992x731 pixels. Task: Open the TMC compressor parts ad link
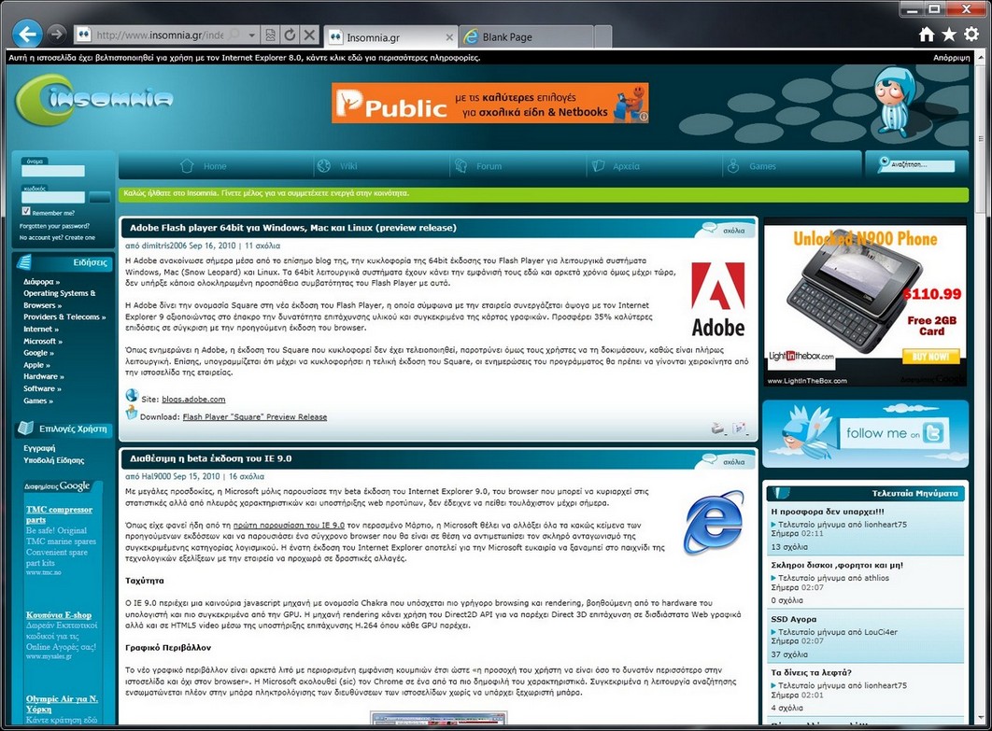pyautogui.click(x=59, y=514)
